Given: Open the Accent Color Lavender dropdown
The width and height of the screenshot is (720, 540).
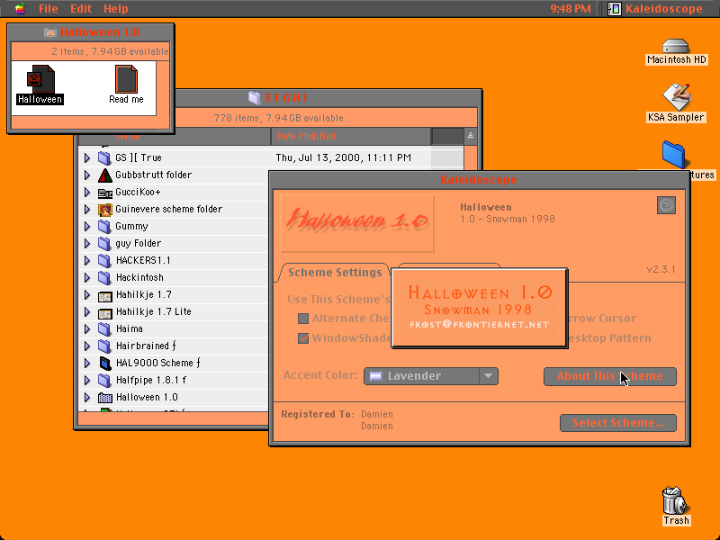Looking at the screenshot, I should (431, 376).
